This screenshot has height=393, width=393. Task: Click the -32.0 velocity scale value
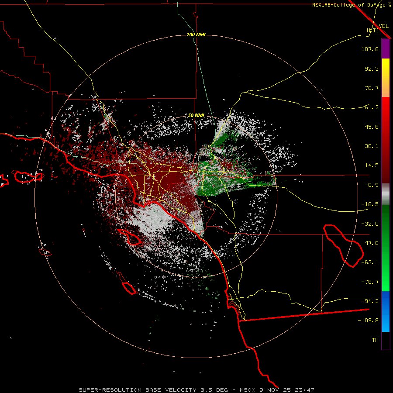[370, 224]
